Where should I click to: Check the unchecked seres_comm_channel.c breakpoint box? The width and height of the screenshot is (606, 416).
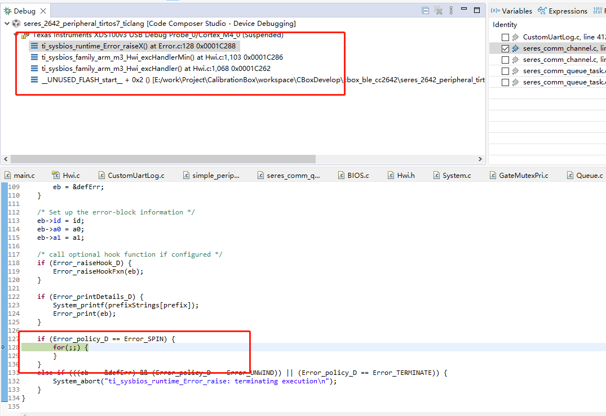click(x=505, y=60)
